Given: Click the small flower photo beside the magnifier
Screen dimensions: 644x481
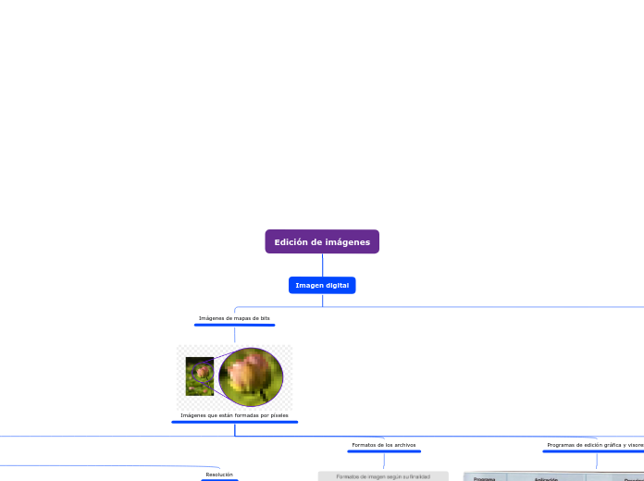Looking at the screenshot, I should 199,376.
